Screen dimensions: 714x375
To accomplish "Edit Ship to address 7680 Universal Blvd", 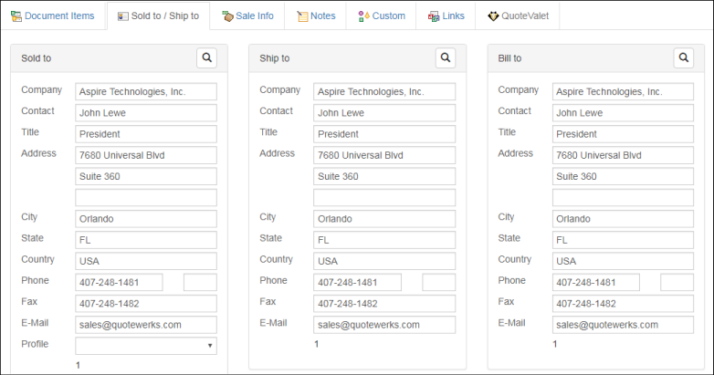I will [x=384, y=155].
